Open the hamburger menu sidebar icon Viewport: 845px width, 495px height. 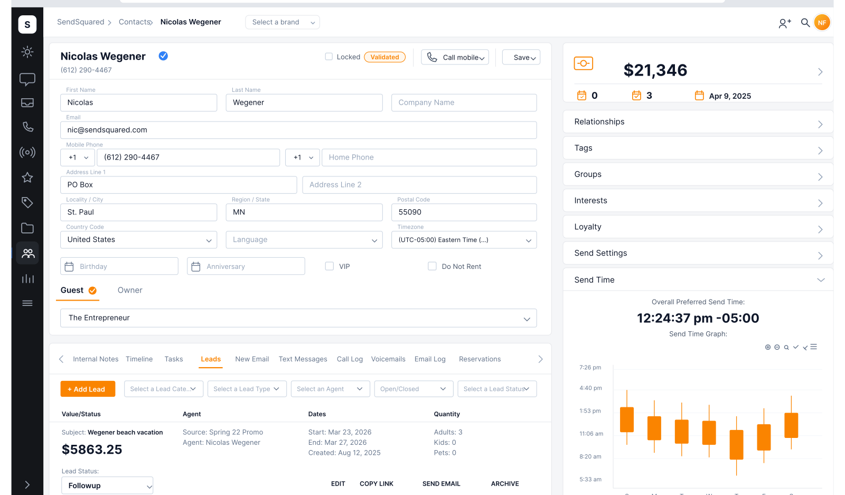point(27,303)
